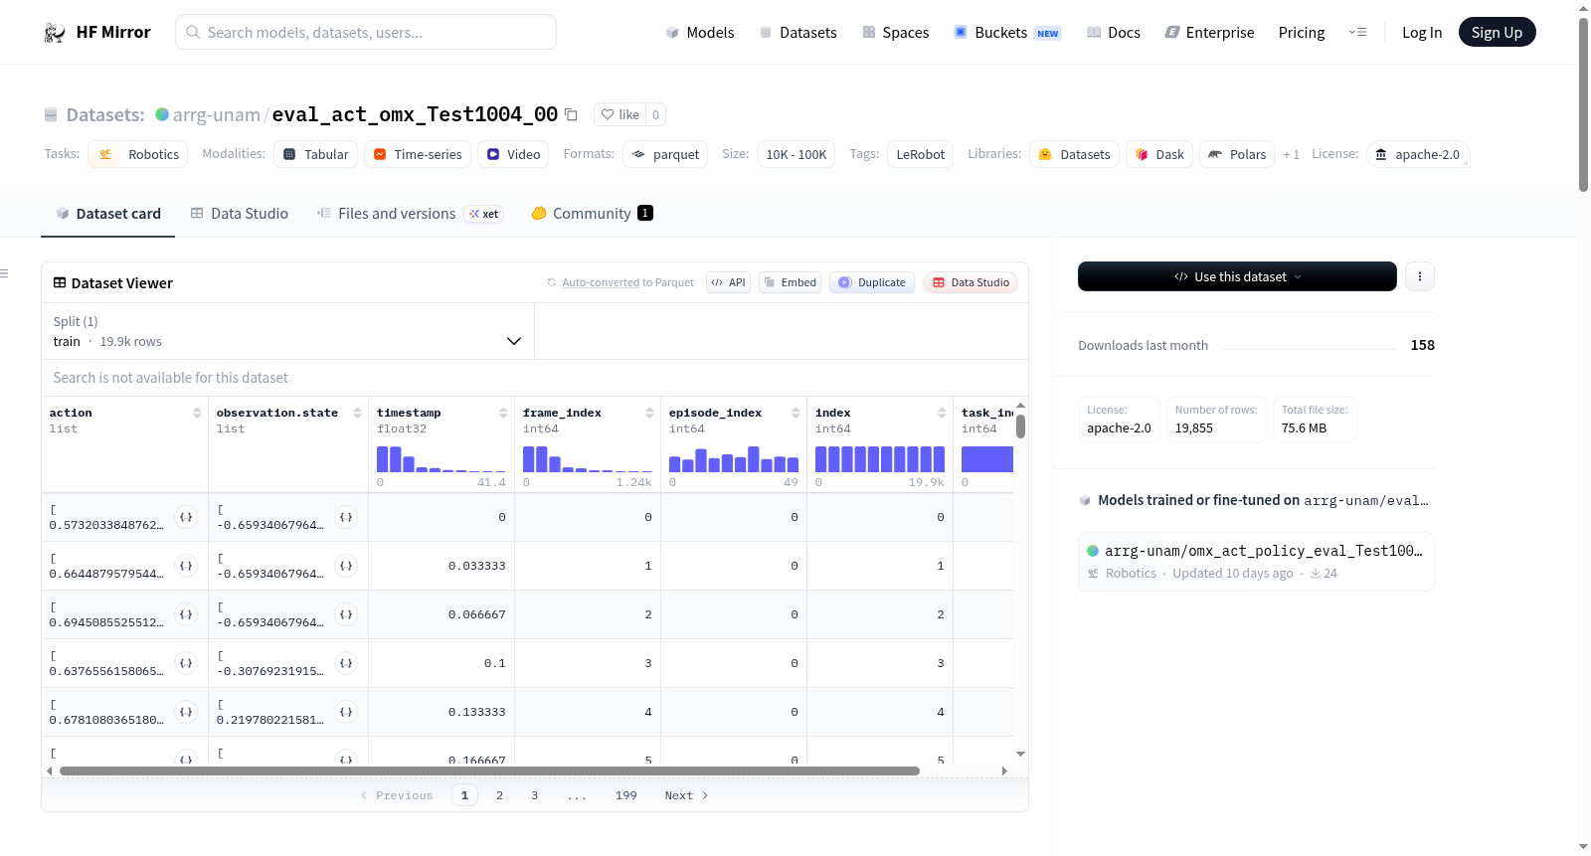The height and width of the screenshot is (856, 1591).
Task: Open Models in the top navigation
Action: 700,33
